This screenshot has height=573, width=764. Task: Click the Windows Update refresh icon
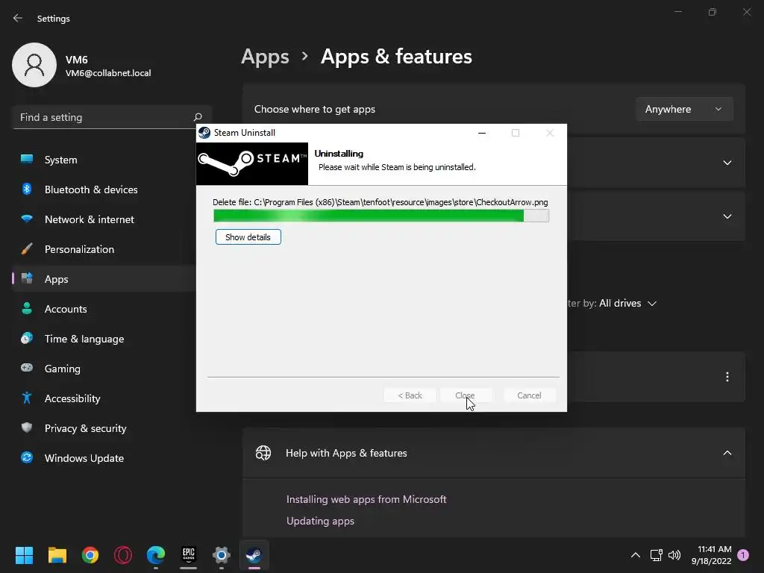[x=27, y=457]
